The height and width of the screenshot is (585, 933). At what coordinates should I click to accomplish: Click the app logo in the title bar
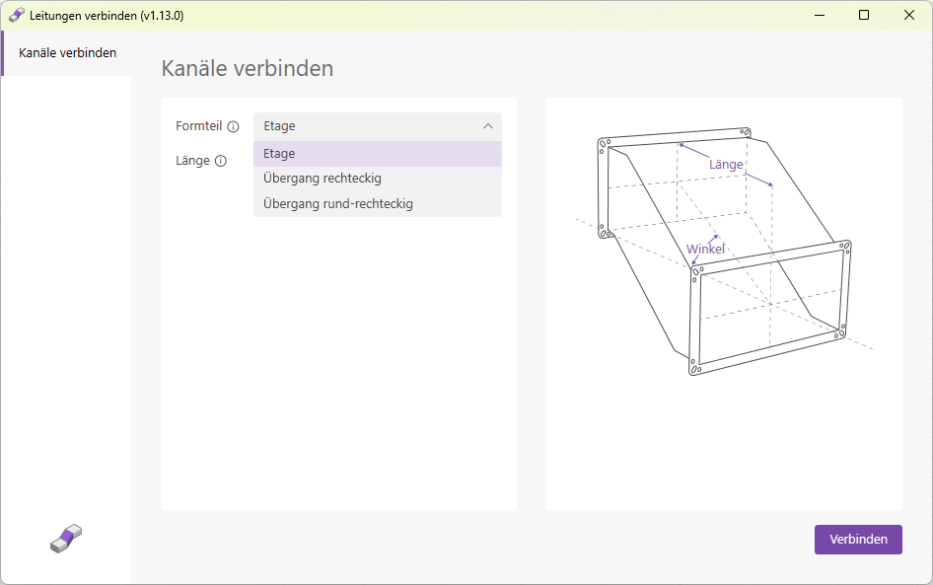click(x=16, y=15)
